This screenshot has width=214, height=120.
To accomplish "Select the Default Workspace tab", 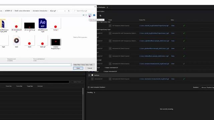I will coord(101,7).
